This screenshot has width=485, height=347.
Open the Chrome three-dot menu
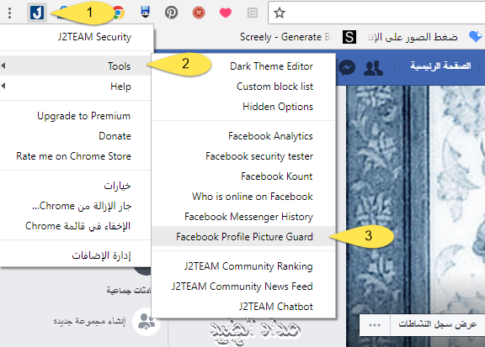[x=10, y=13]
